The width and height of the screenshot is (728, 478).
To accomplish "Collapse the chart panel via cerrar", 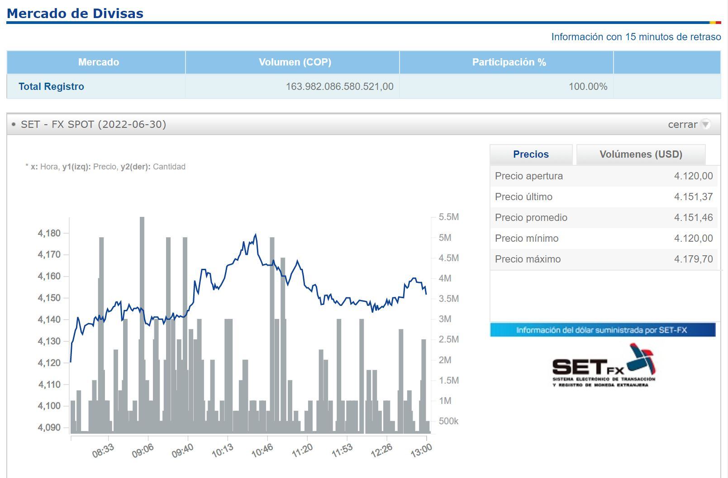I will tap(682, 124).
